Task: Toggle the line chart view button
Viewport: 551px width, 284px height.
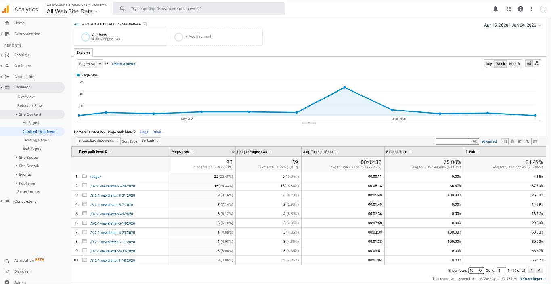Action: coord(529,64)
